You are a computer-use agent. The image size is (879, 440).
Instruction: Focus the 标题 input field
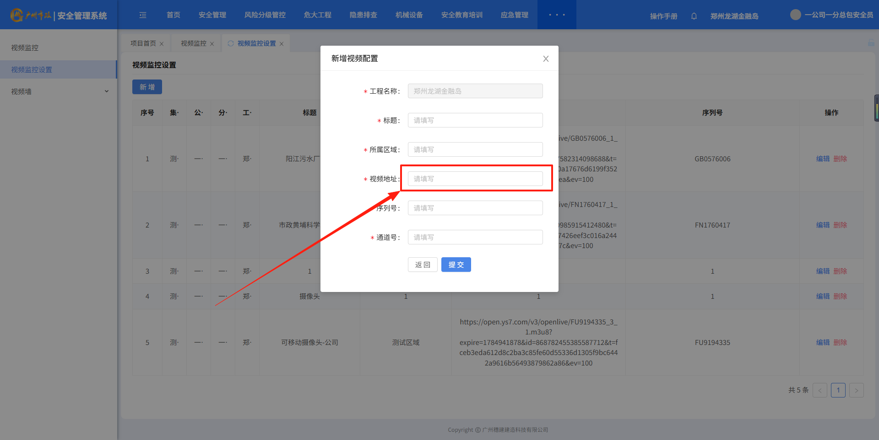tap(475, 120)
